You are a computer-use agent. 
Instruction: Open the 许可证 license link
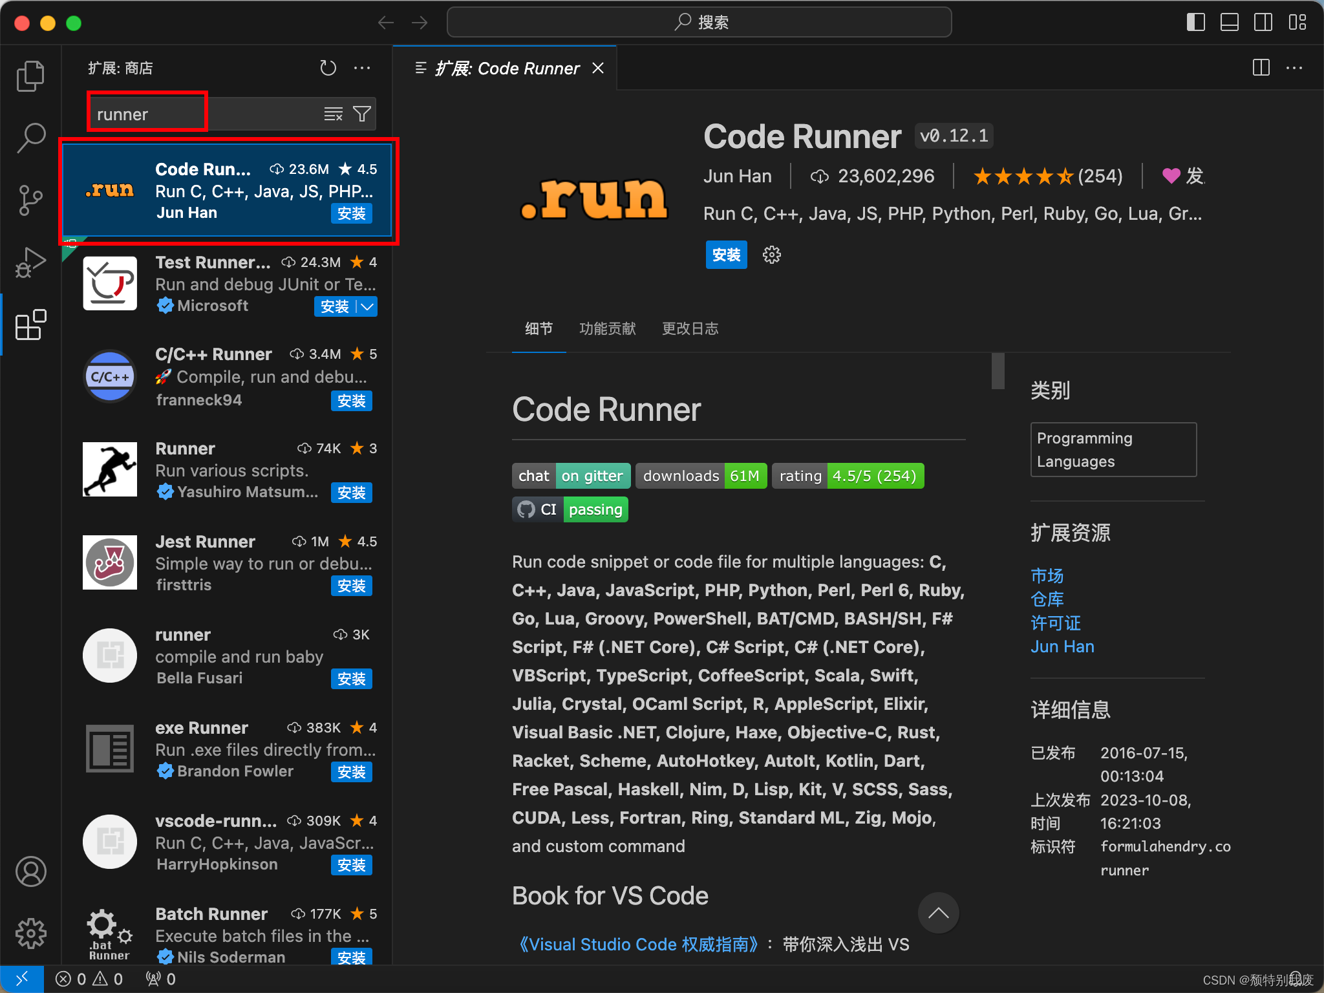tap(1056, 623)
